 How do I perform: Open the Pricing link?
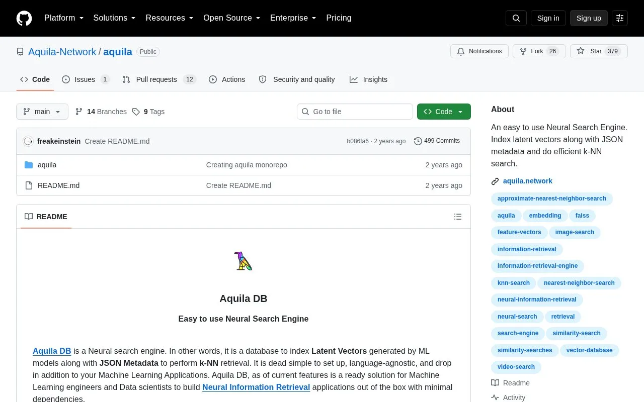coord(339,18)
